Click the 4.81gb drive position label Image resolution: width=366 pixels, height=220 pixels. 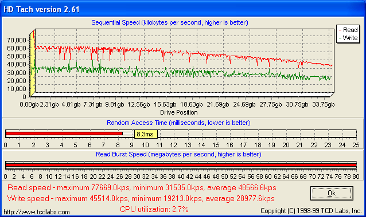pos(71,104)
